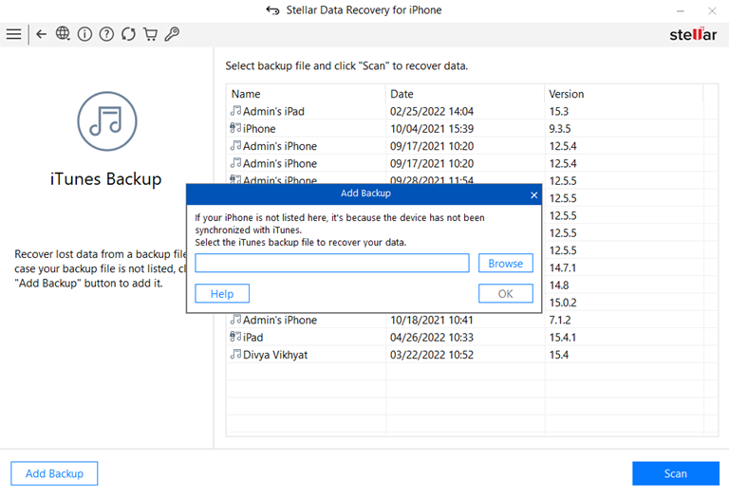Click the icon beside Admin's iPhone 7.1.2
The image size is (729, 497).
[235, 320]
